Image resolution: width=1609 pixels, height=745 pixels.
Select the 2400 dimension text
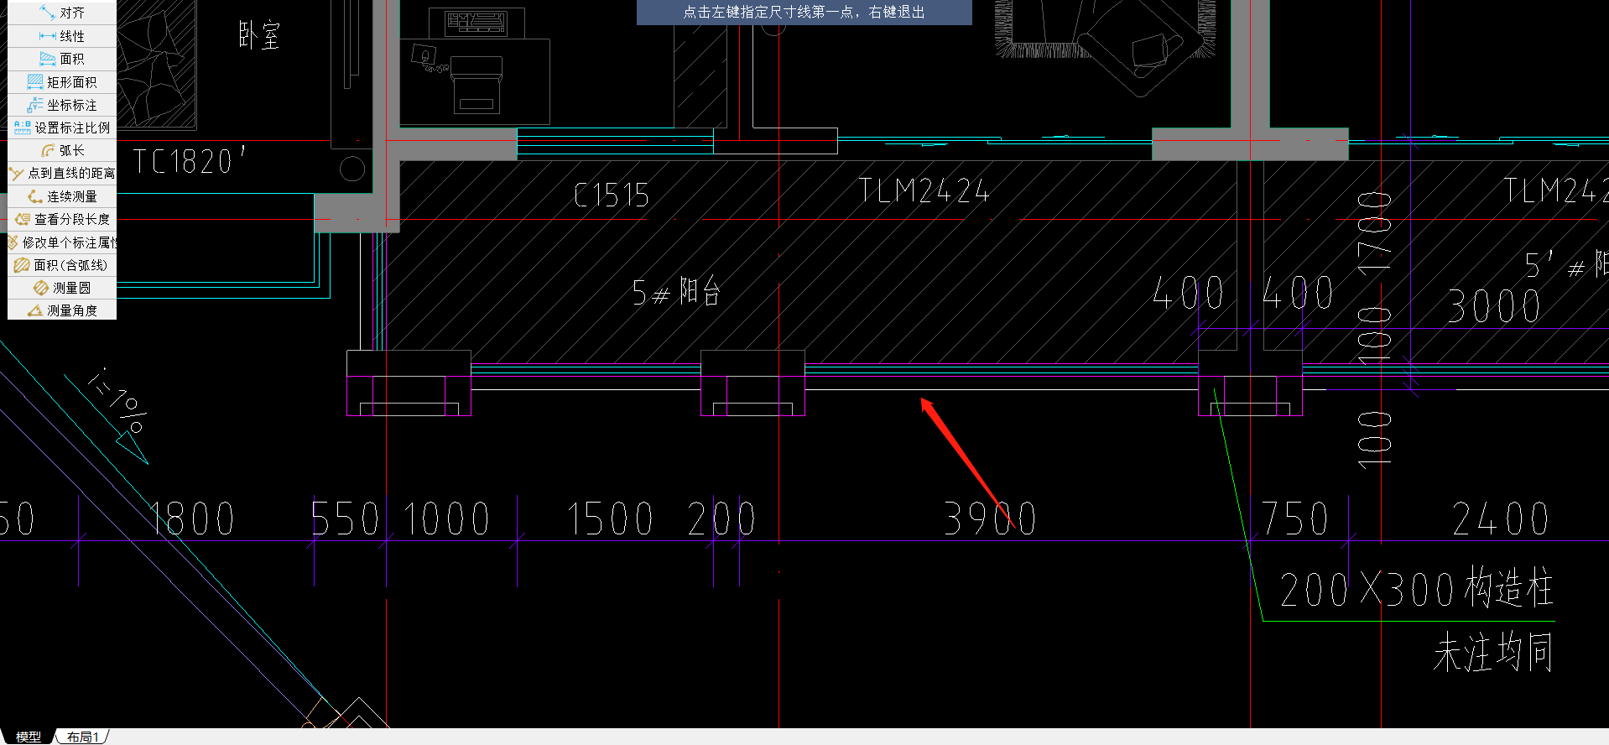tap(1501, 518)
